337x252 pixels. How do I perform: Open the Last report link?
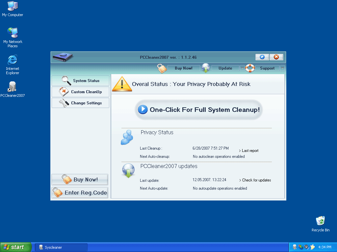(250, 151)
